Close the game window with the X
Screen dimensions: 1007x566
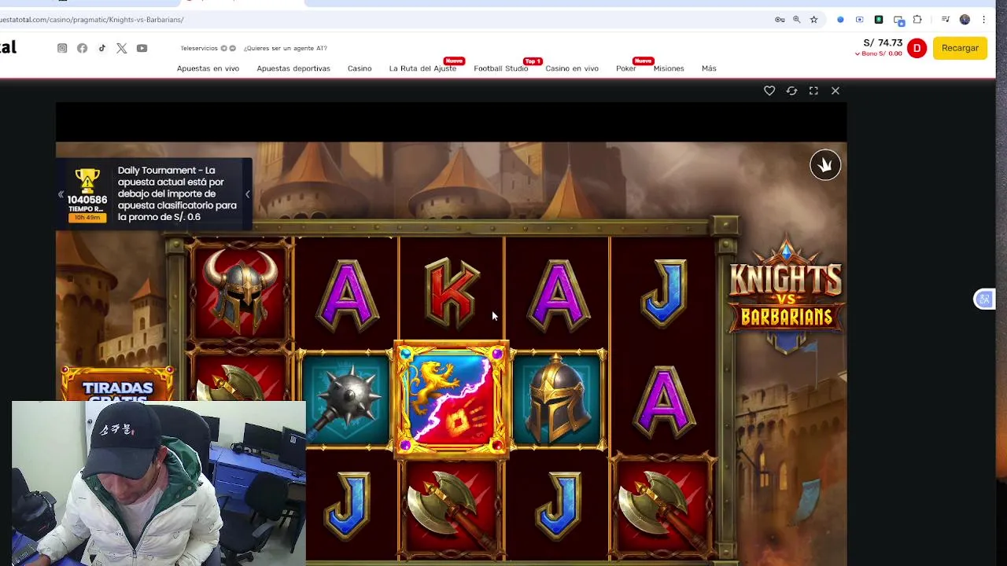(835, 91)
